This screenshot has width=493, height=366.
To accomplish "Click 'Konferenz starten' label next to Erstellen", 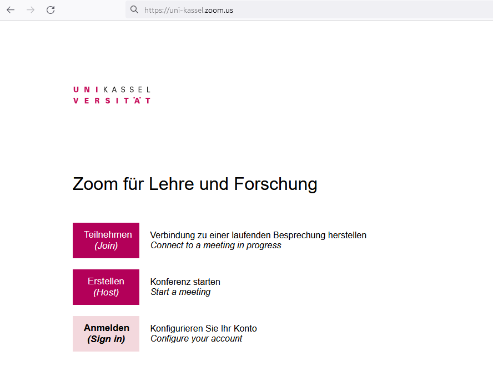I will pos(185,282).
